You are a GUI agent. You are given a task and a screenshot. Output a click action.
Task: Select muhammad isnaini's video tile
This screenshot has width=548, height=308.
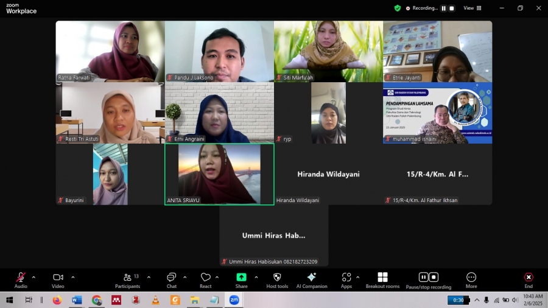(x=438, y=113)
